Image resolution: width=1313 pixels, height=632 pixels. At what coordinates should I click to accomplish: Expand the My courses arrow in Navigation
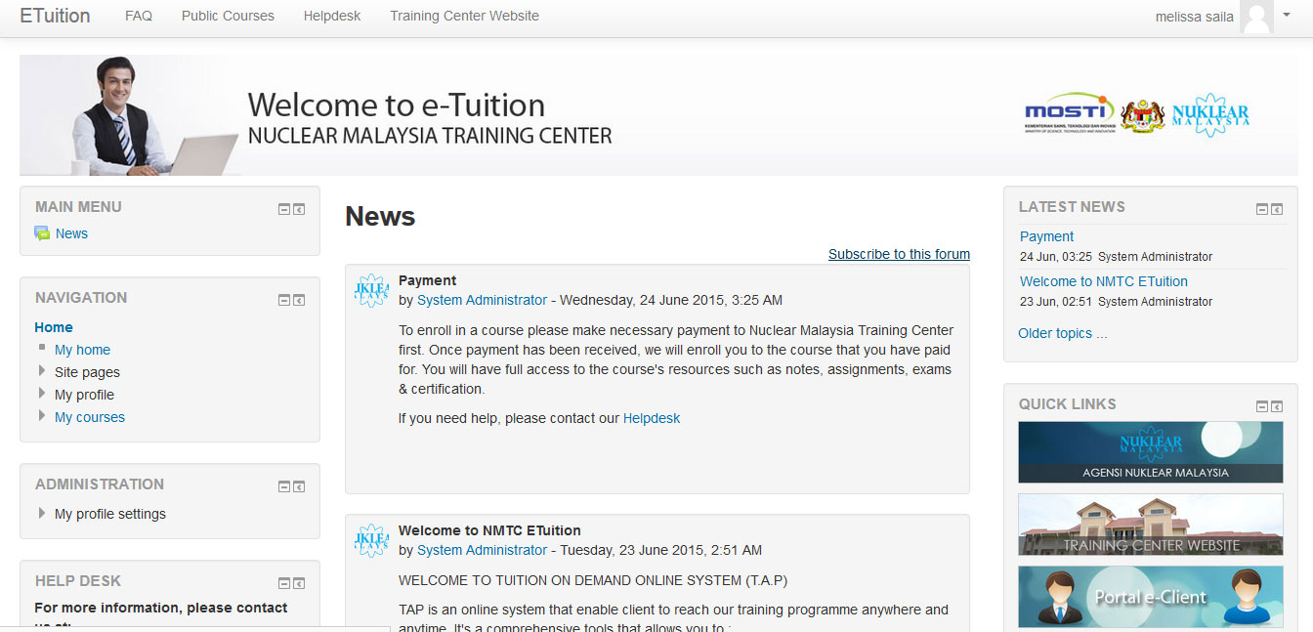[x=42, y=416]
